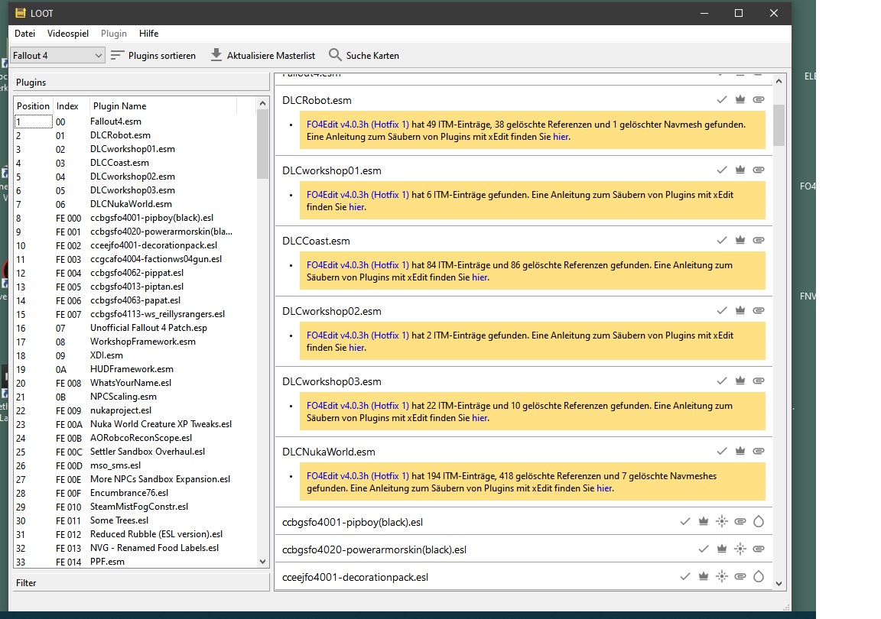Click the paperclip icon on cceejfo4001-decorationpack.esl card
881x619 pixels.
coord(740,577)
